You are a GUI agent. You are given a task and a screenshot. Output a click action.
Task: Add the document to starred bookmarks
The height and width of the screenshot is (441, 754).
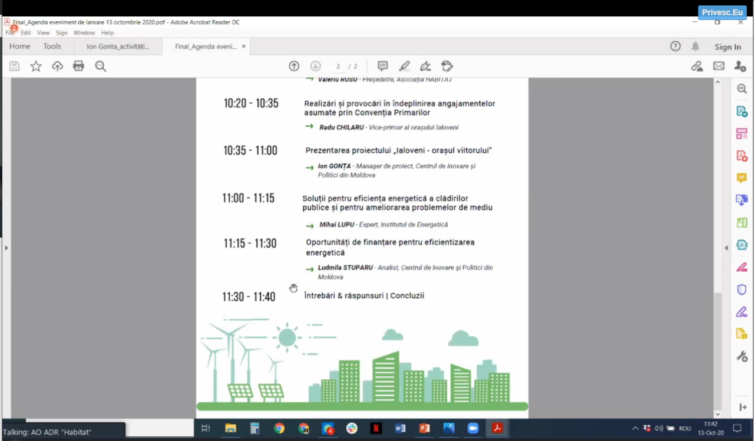[x=36, y=66]
